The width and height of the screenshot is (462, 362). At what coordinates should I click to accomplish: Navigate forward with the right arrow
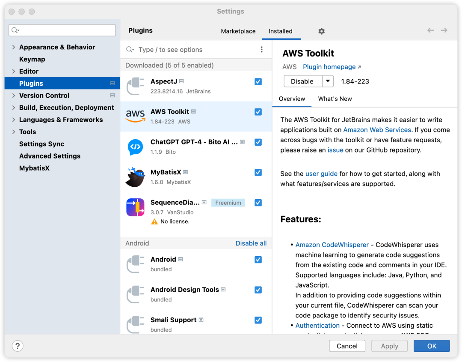(x=444, y=30)
